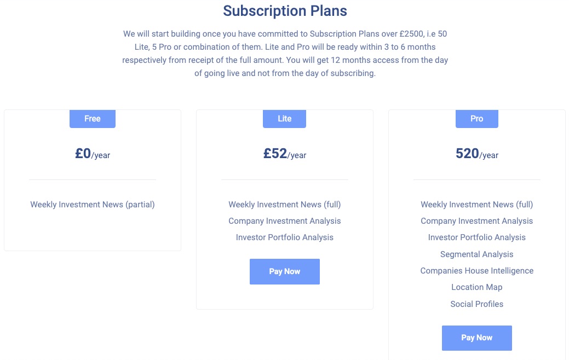Viewport: 569px width, 360px height.
Task: Select Company Investment Analysis in Pro plan
Action: tap(476, 221)
